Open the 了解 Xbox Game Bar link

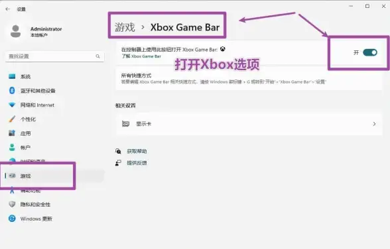point(141,56)
